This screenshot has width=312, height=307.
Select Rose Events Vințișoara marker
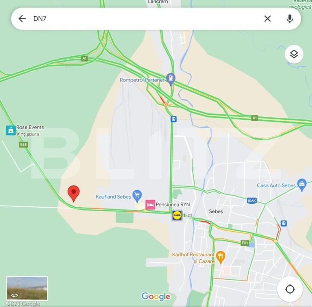[x=11, y=130]
